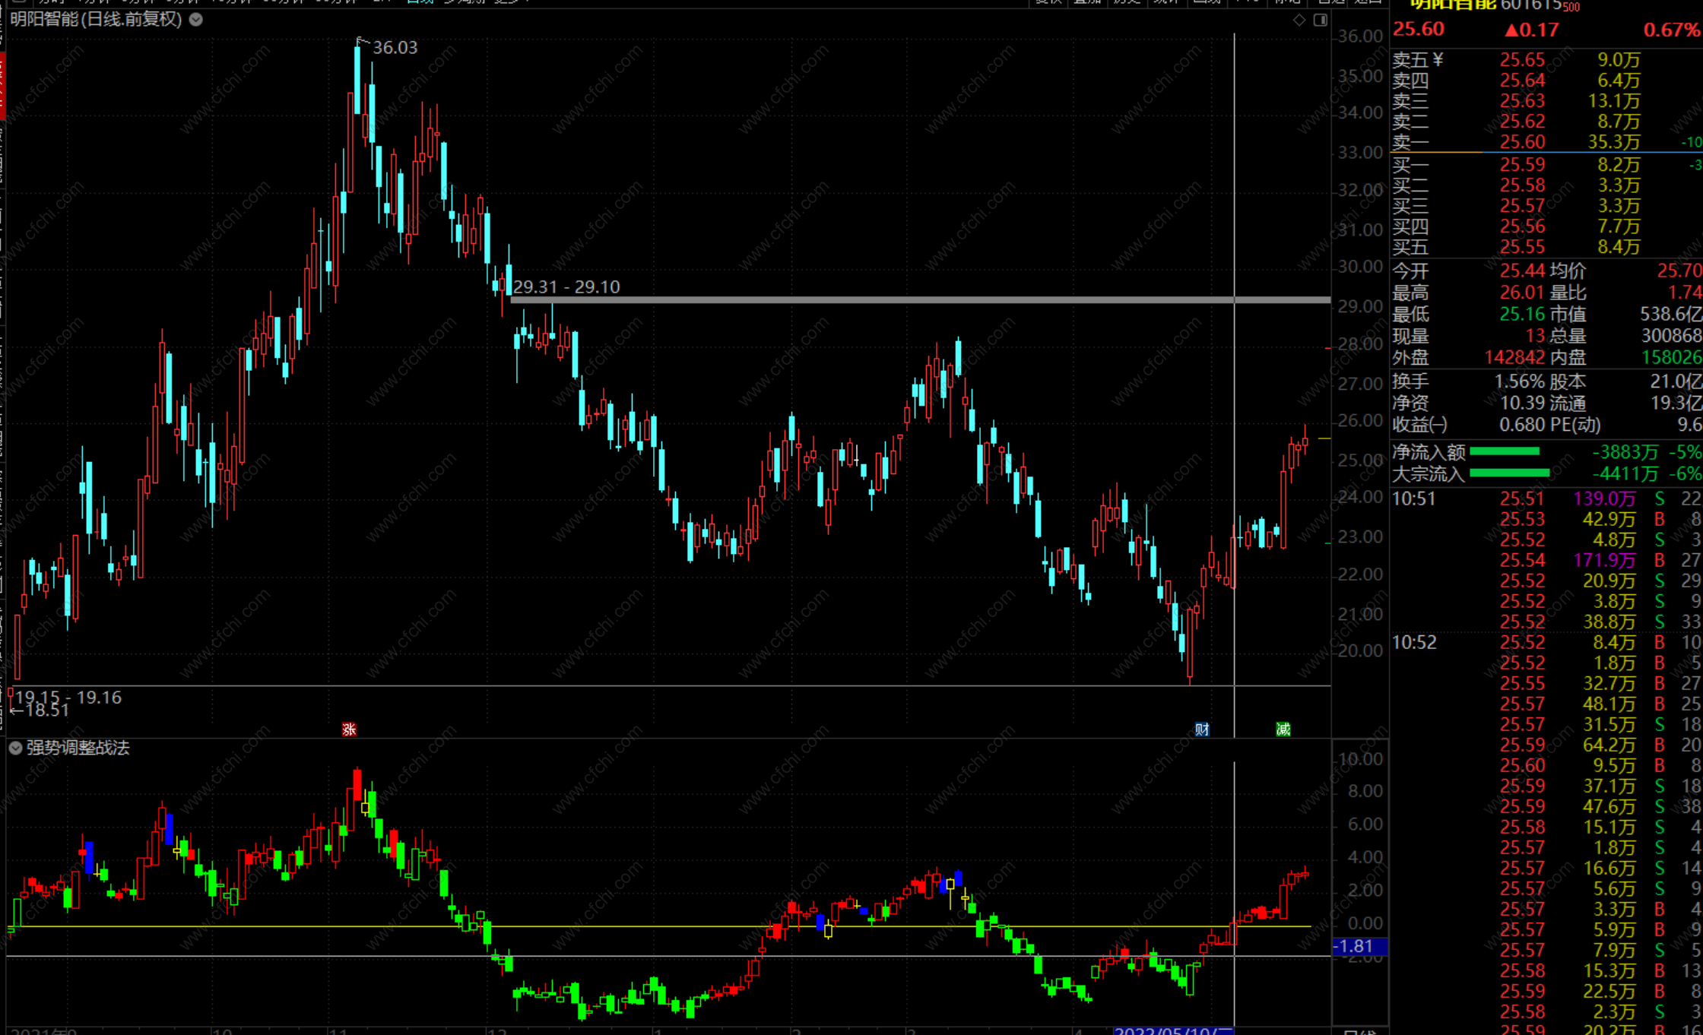Click the ¥ icon beside 卖五
This screenshot has width=1703, height=1035.
(x=1438, y=60)
